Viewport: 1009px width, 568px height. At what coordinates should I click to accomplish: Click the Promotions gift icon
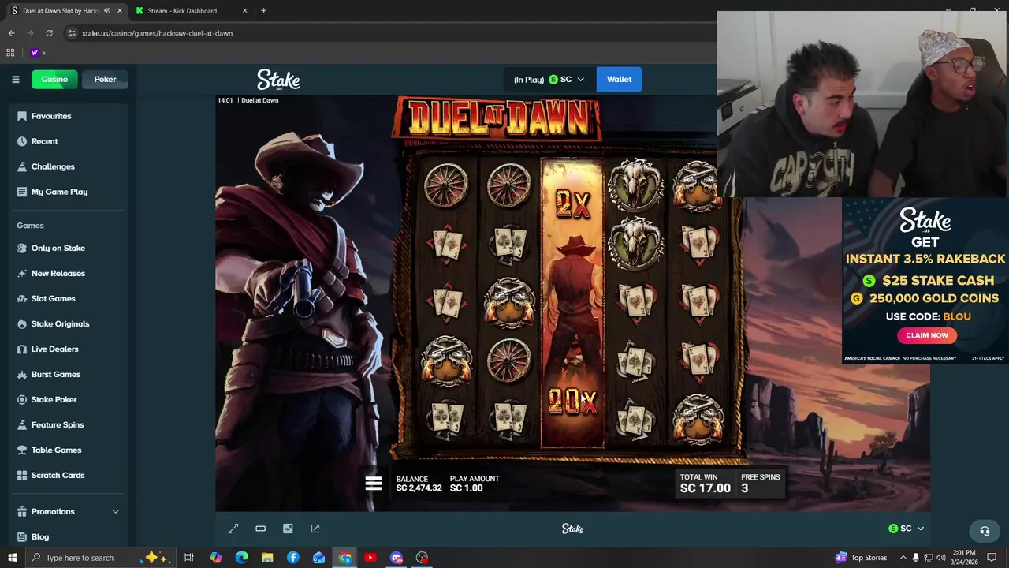22,511
